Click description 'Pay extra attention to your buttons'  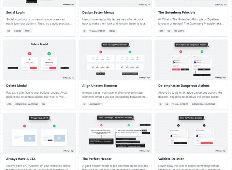tap(37, 95)
